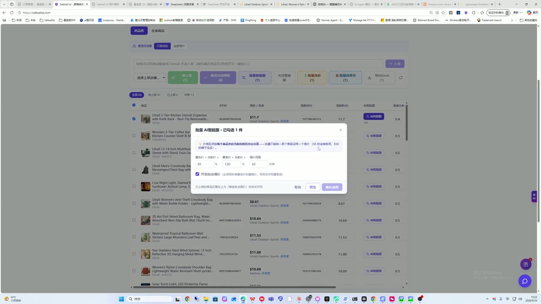The height and width of the screenshot is (304, 541).
Task: Click the browser reload icon
Action: [x=12, y=13]
